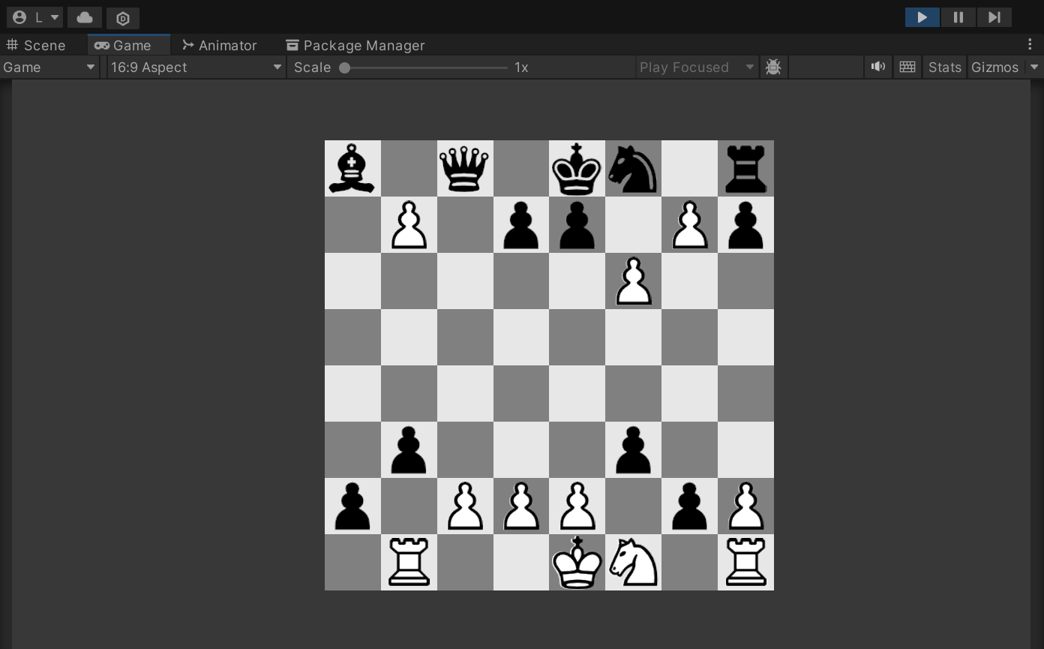Image resolution: width=1044 pixels, height=649 pixels.
Task: Open the Frame Debugger bug icon
Action: coord(773,67)
